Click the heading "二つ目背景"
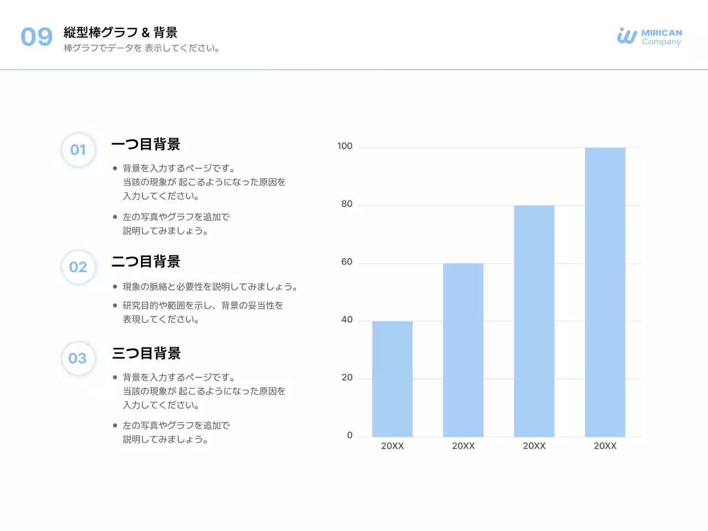Screen dimensions: 708x531 click(147, 262)
